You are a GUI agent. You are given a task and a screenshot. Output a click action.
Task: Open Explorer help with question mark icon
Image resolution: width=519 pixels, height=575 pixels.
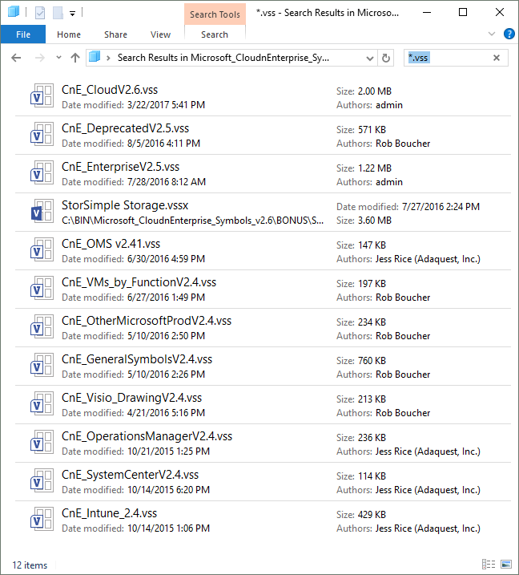tap(509, 34)
